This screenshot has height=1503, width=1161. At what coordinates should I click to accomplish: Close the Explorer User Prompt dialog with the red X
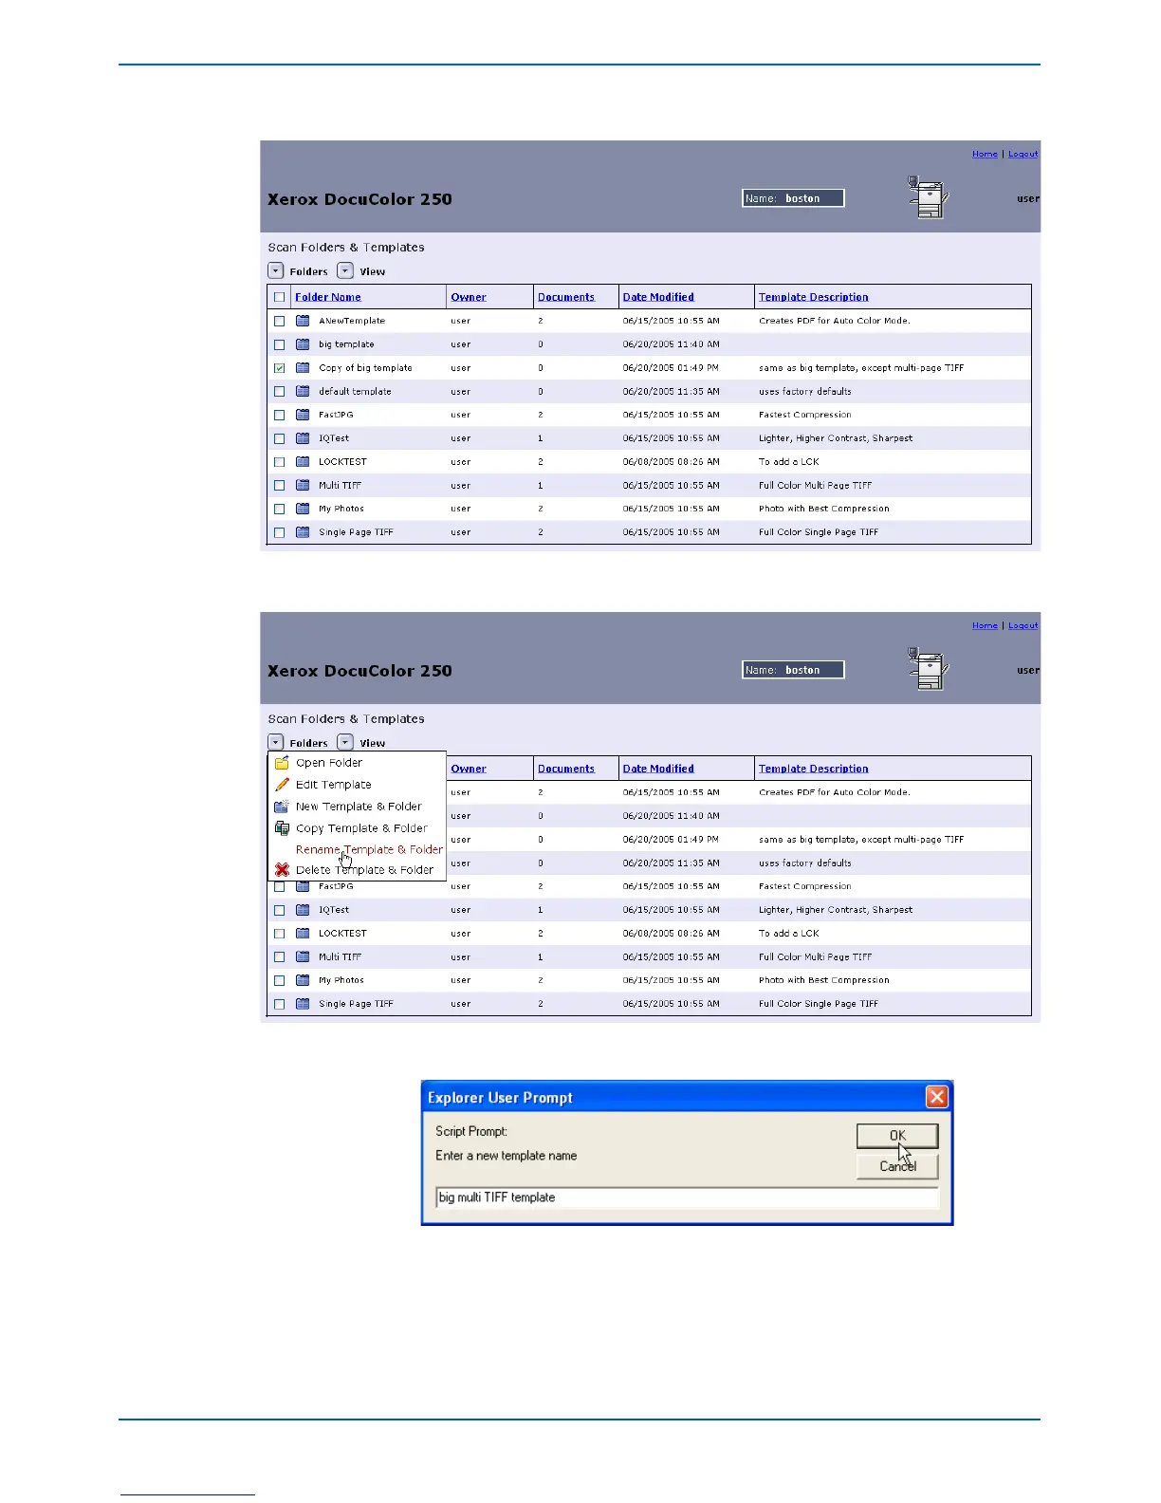937,1098
